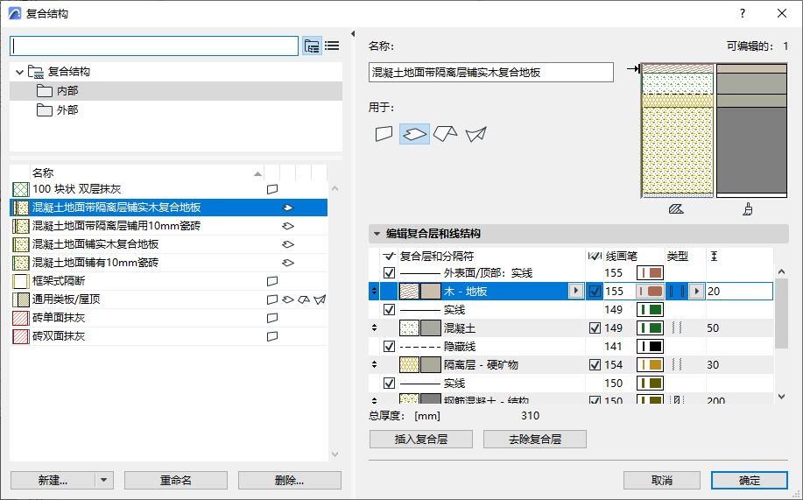Open the 新建 button dropdown arrow

104,481
